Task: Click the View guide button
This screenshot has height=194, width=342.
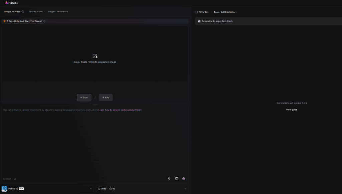Action: click(292, 110)
